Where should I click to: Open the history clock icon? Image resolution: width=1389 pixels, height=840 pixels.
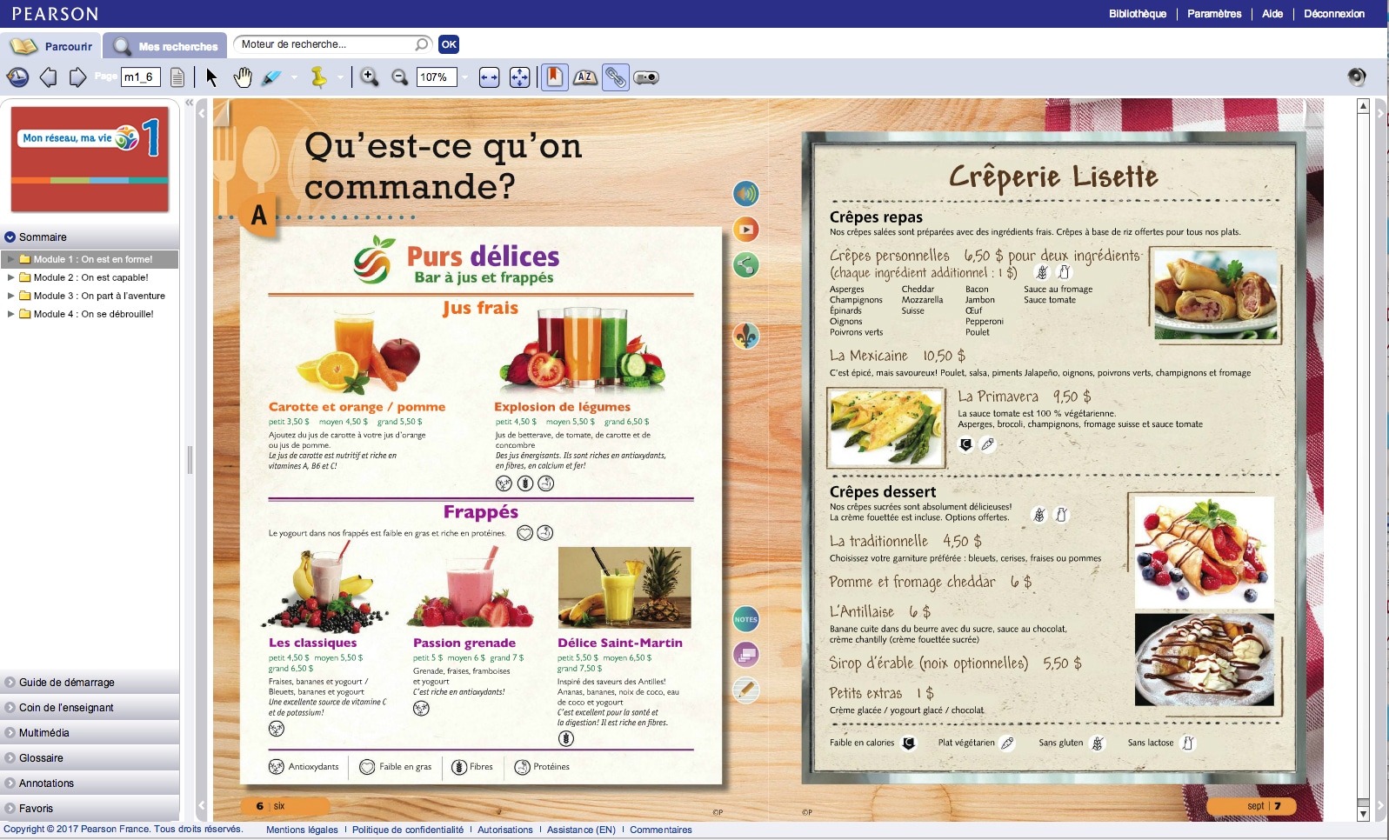(x=17, y=77)
